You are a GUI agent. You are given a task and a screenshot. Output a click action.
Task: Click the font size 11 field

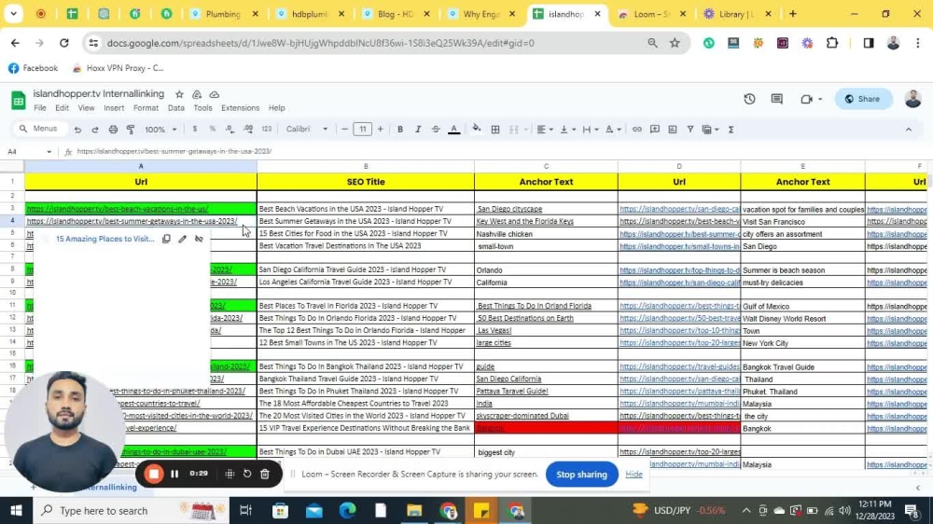362,129
